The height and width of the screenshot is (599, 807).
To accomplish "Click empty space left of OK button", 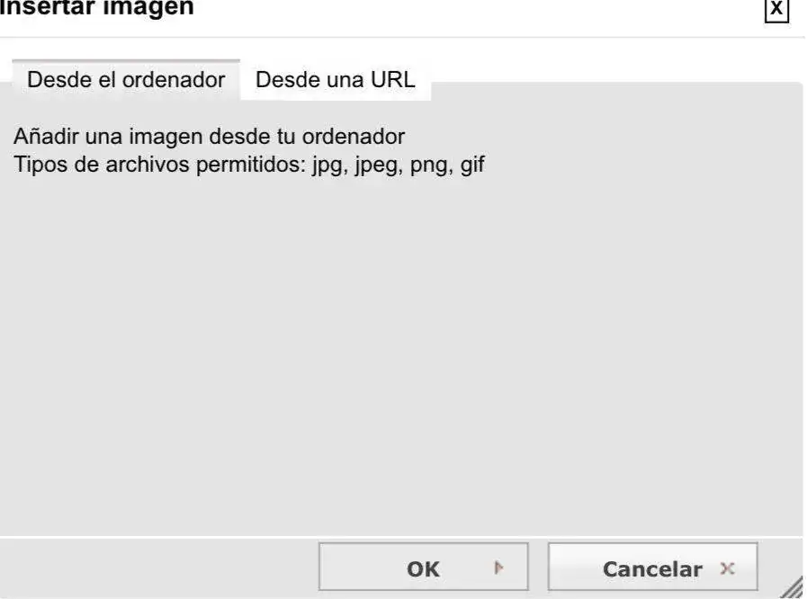I will click(162, 568).
